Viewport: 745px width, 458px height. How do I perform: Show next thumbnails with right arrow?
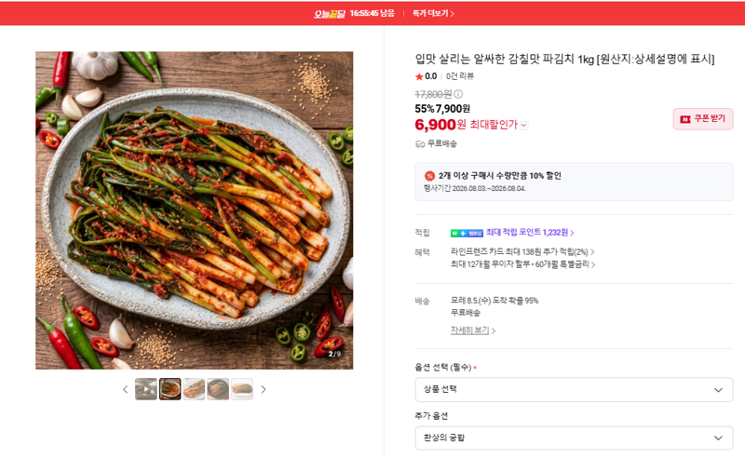[x=264, y=390]
